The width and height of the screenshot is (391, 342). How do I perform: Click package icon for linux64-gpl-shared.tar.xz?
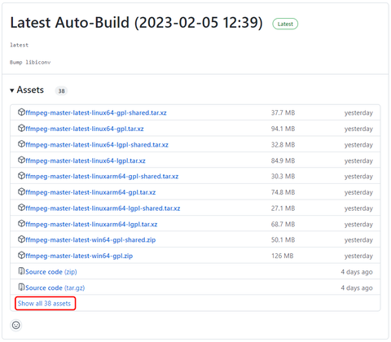(x=21, y=112)
